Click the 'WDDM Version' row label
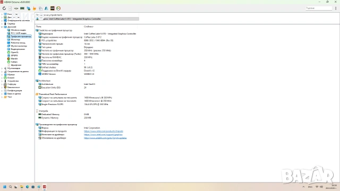 [48, 74]
